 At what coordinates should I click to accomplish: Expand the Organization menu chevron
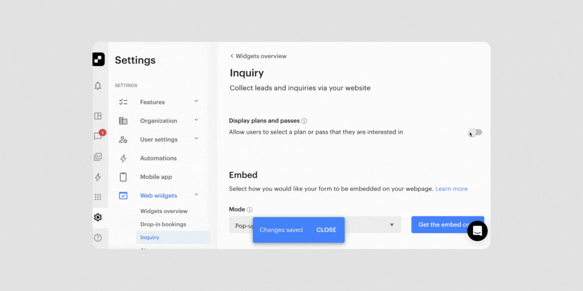click(x=196, y=120)
